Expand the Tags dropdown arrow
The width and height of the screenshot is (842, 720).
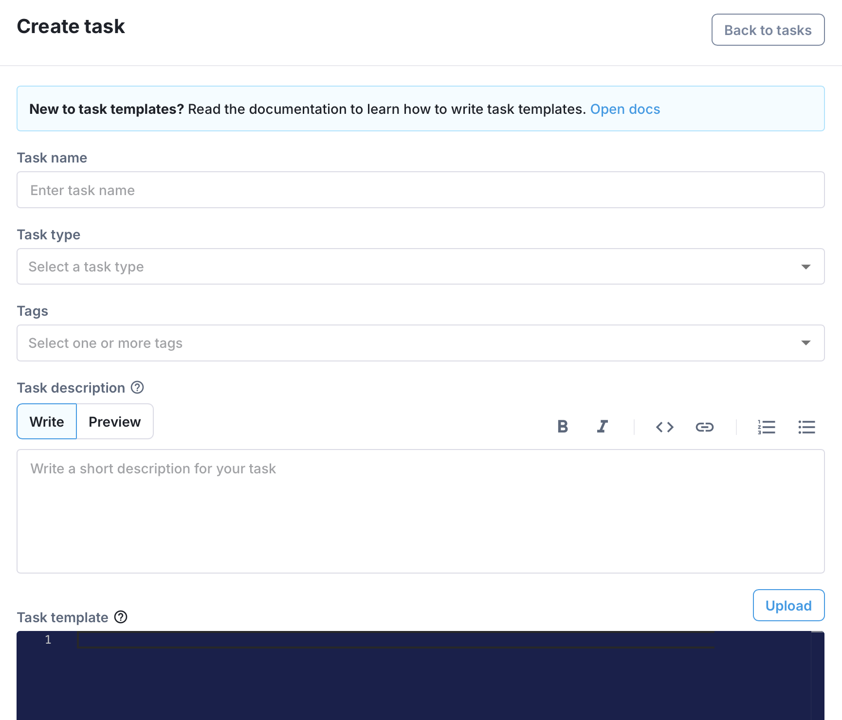[805, 343]
